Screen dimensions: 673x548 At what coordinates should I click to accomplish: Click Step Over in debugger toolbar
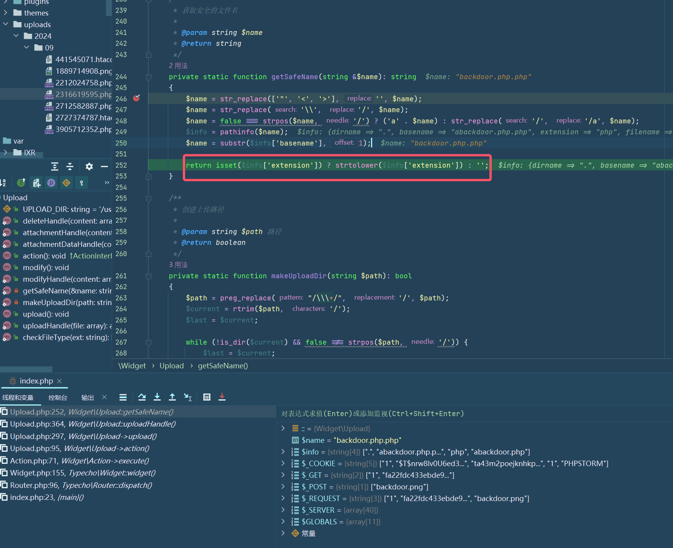(x=142, y=397)
